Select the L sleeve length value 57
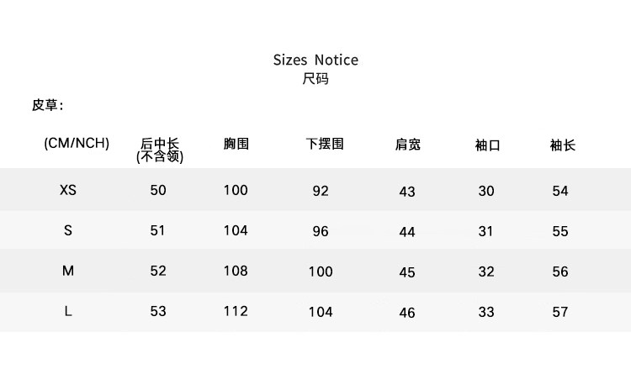 560,313
